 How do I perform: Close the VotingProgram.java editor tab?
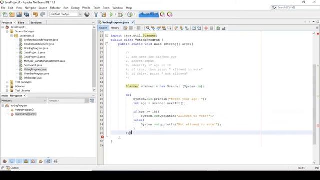pos(133,22)
